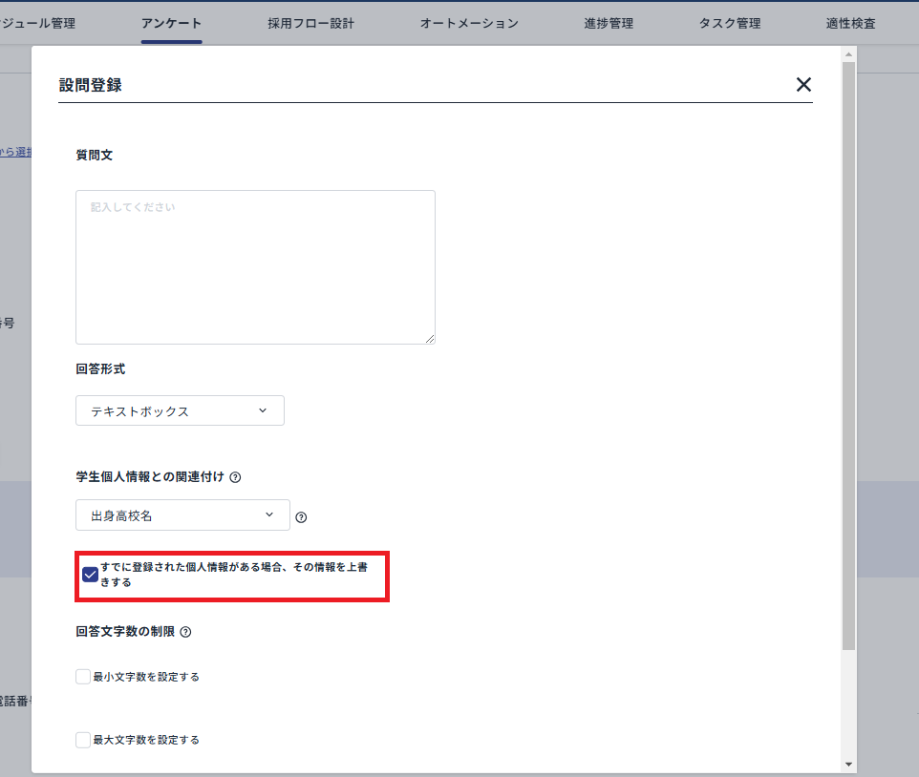Switch to the 採用フロー設計 tab
919x777 pixels.
[x=310, y=22]
